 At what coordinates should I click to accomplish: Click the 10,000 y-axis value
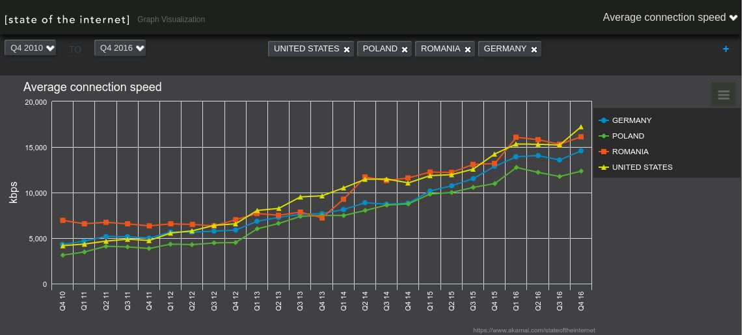coord(35,193)
